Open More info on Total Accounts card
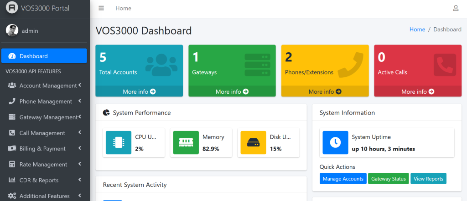Viewport: 467px width, 201px height. click(x=139, y=91)
